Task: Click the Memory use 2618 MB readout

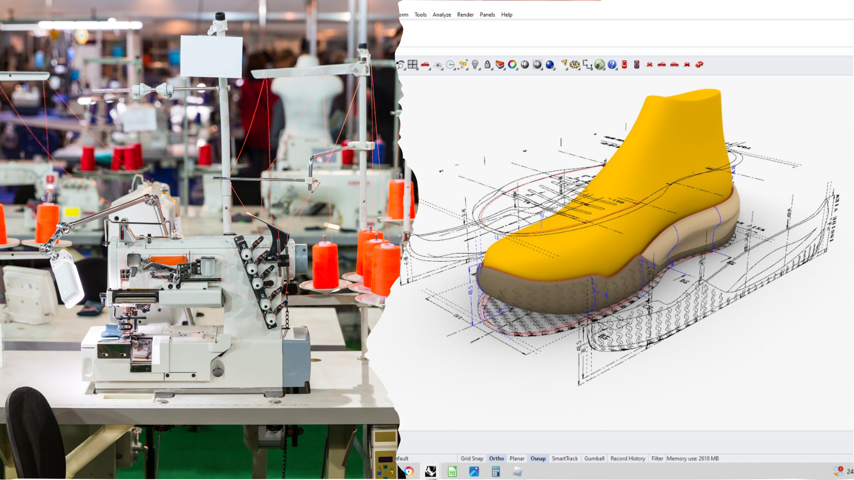Action: [693, 458]
